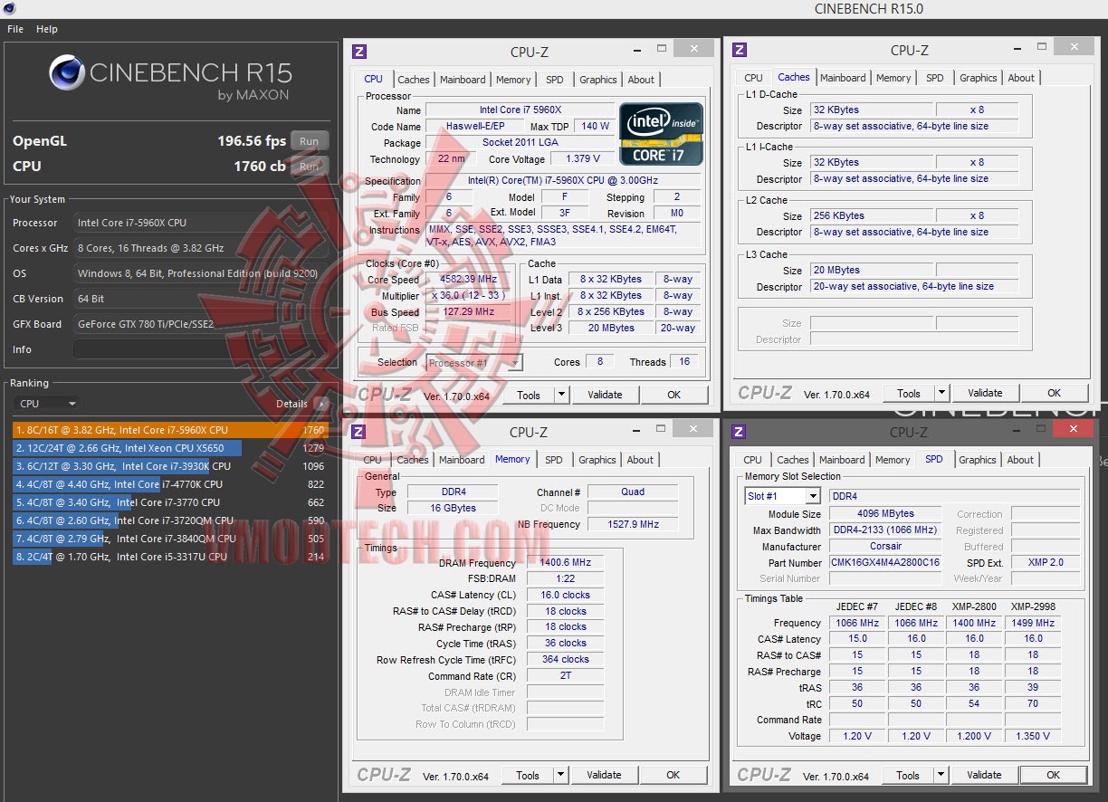The height and width of the screenshot is (802, 1108).
Task: Open the File menu in Cinebench
Action: tap(15, 29)
